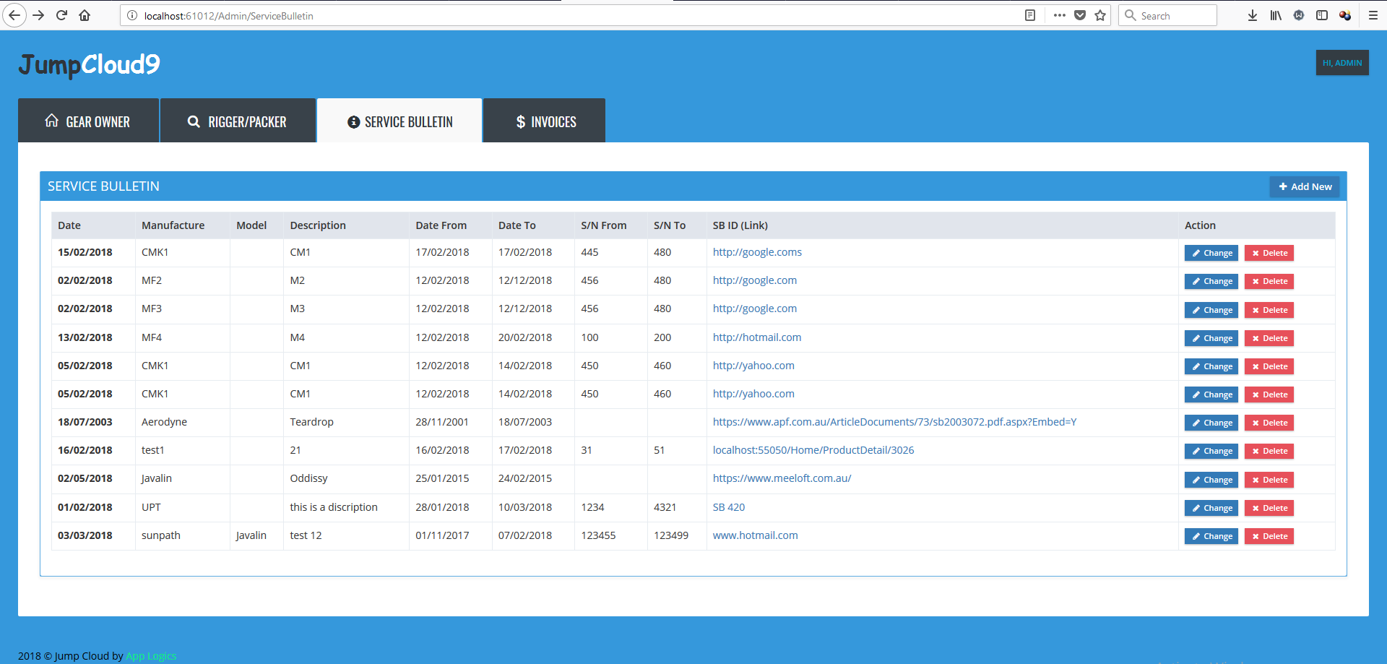The height and width of the screenshot is (664, 1387).
Task: Switch to the Rigger/Packer tab
Action: click(x=238, y=121)
